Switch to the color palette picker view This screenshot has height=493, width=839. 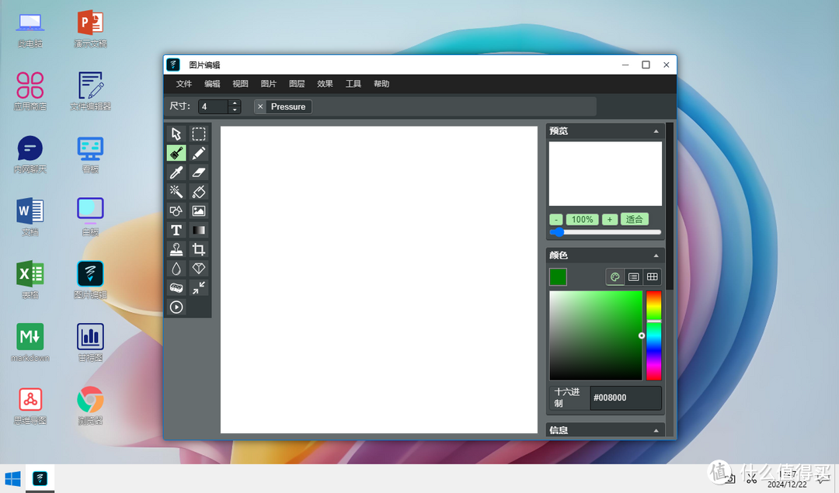pos(614,276)
